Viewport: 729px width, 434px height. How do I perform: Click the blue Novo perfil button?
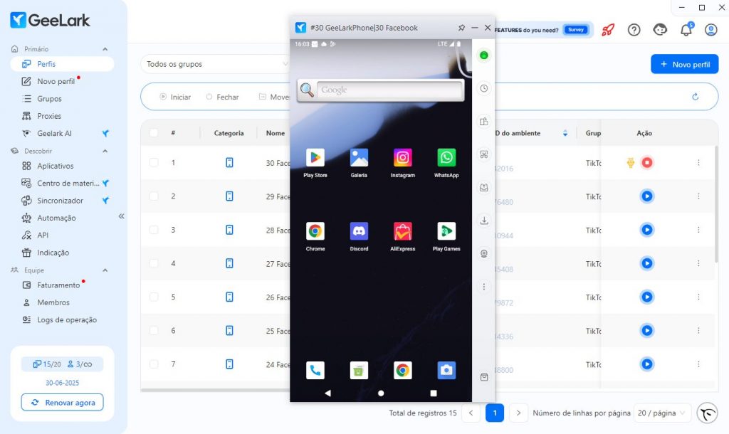(x=684, y=64)
